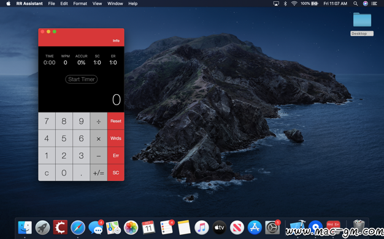Open Photos pinwheel icon in dock

click(131, 227)
